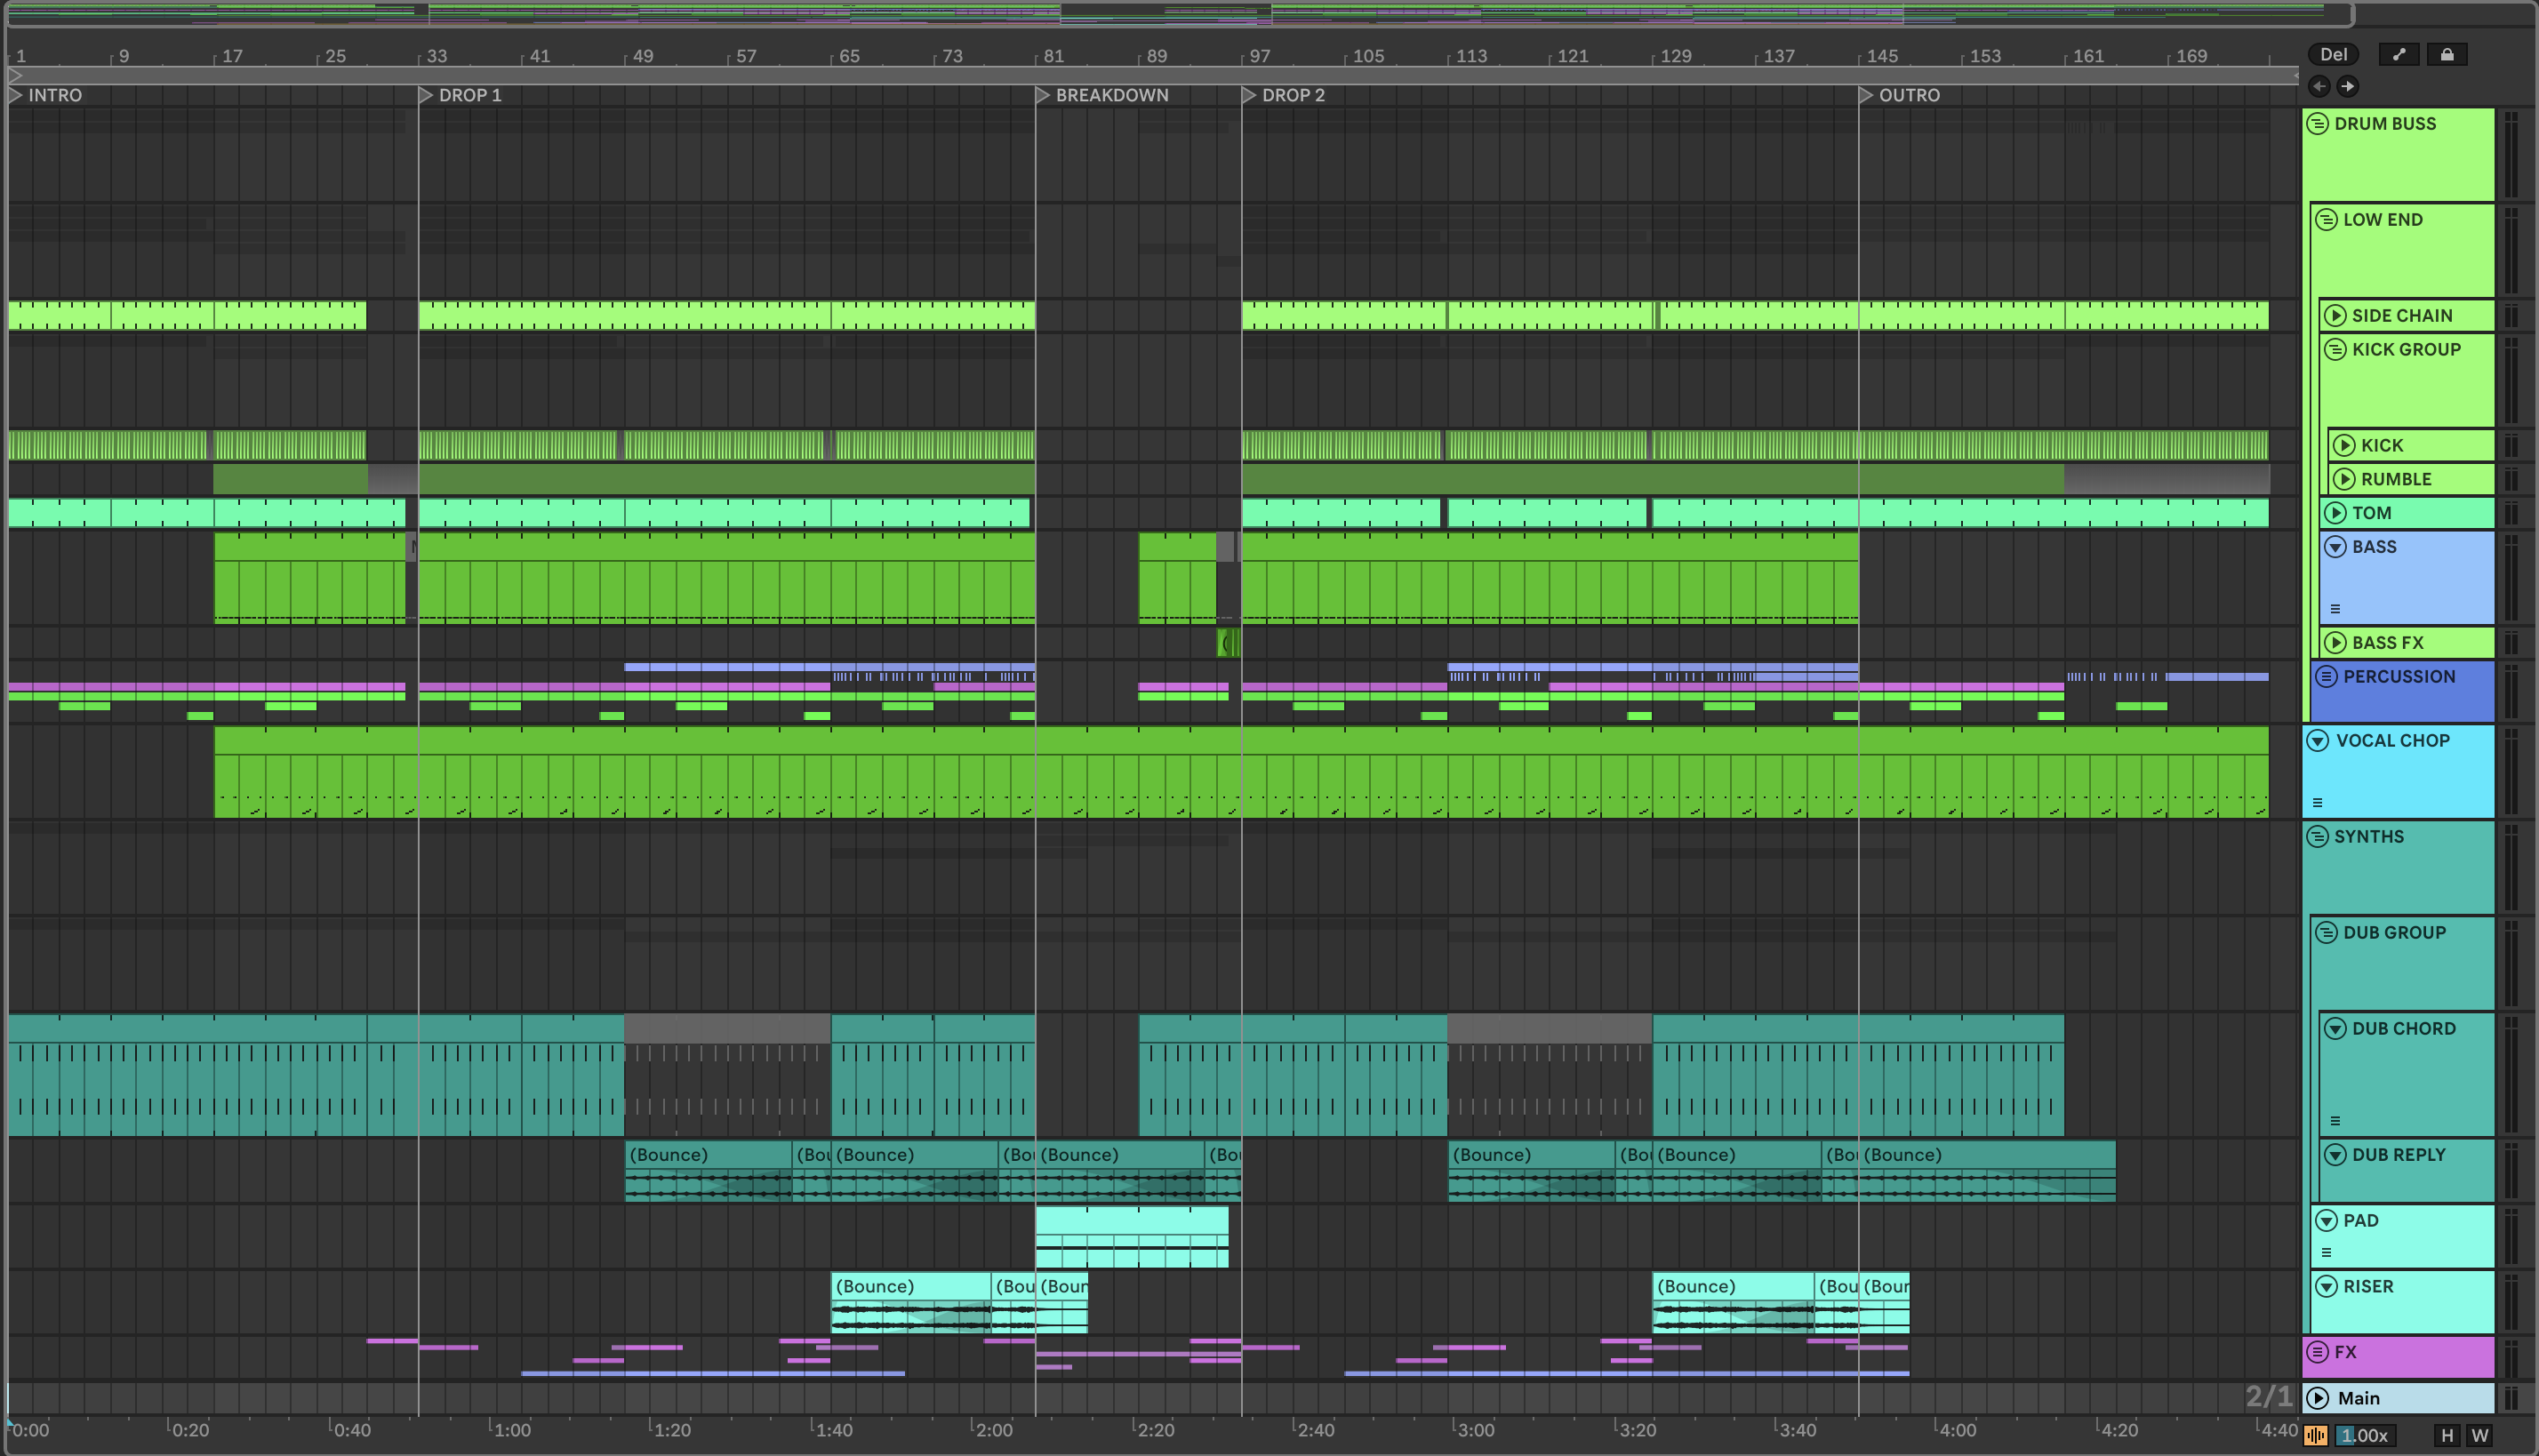Click the KICK track play icon

click(x=2344, y=445)
